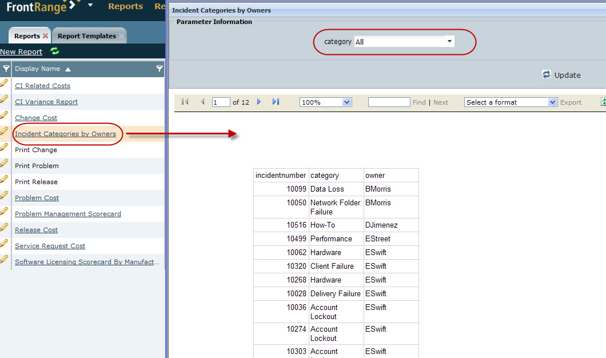Click the pencil edit icon for Print Problem
This screenshot has width=606, height=358.
point(4,163)
